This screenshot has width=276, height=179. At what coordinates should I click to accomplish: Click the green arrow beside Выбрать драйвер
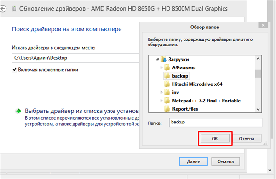click(x=18, y=111)
